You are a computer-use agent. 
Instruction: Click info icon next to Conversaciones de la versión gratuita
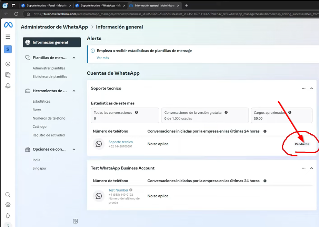point(226,112)
